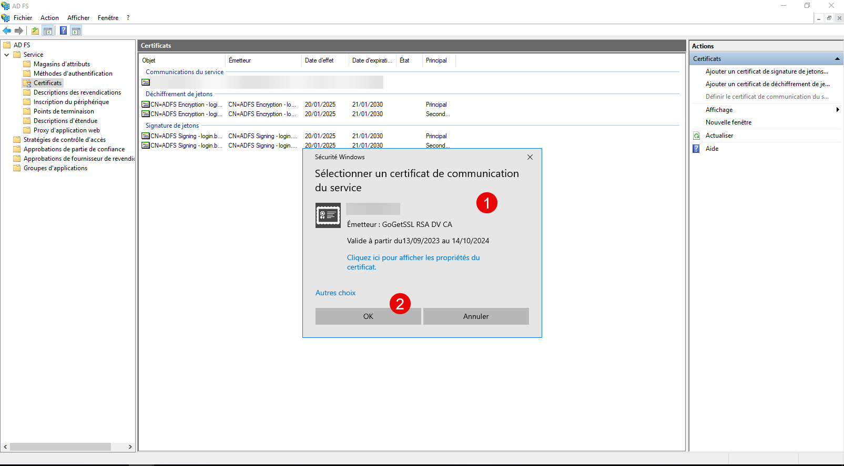The image size is (844, 466).
Task: Collapse the Service tree node
Action: point(6,55)
